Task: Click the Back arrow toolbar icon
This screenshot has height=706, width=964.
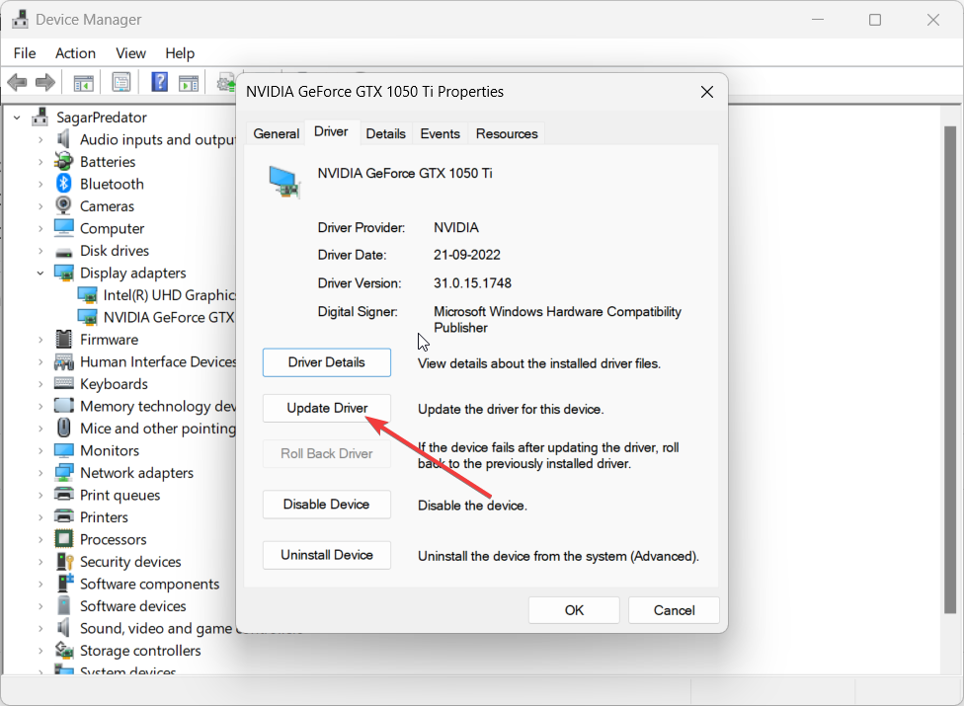Action: tap(17, 82)
